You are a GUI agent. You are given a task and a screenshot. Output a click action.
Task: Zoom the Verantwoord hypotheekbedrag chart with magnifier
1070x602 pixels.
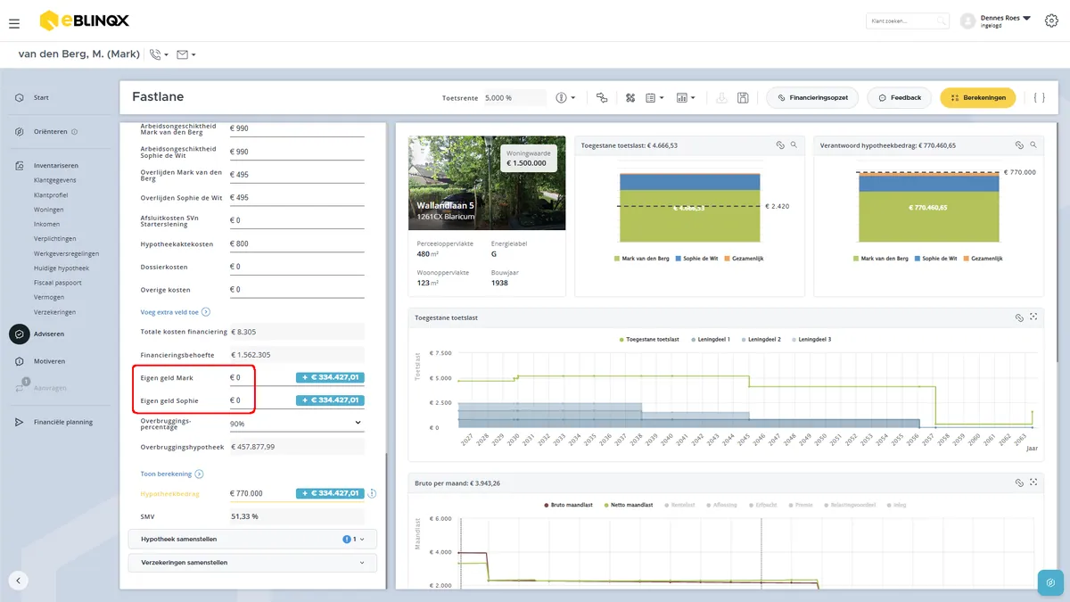pyautogui.click(x=1033, y=144)
